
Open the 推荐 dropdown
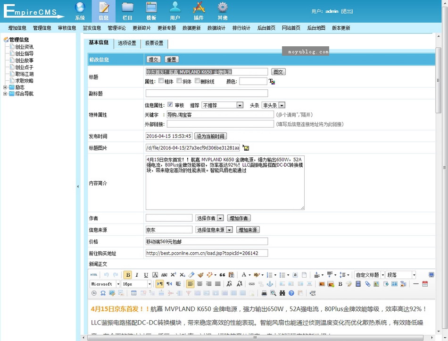tap(222, 105)
